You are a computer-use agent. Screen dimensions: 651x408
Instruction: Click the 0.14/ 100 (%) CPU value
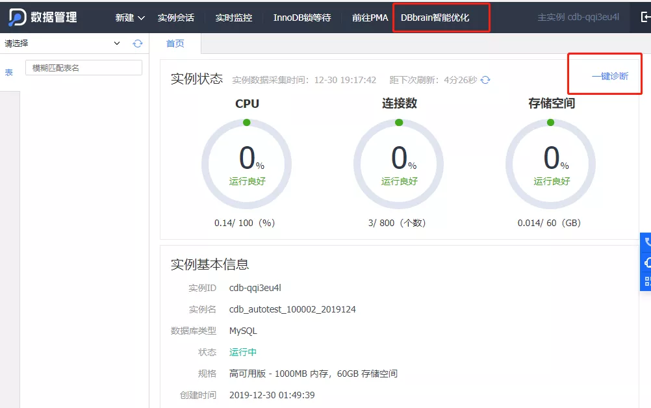point(244,223)
